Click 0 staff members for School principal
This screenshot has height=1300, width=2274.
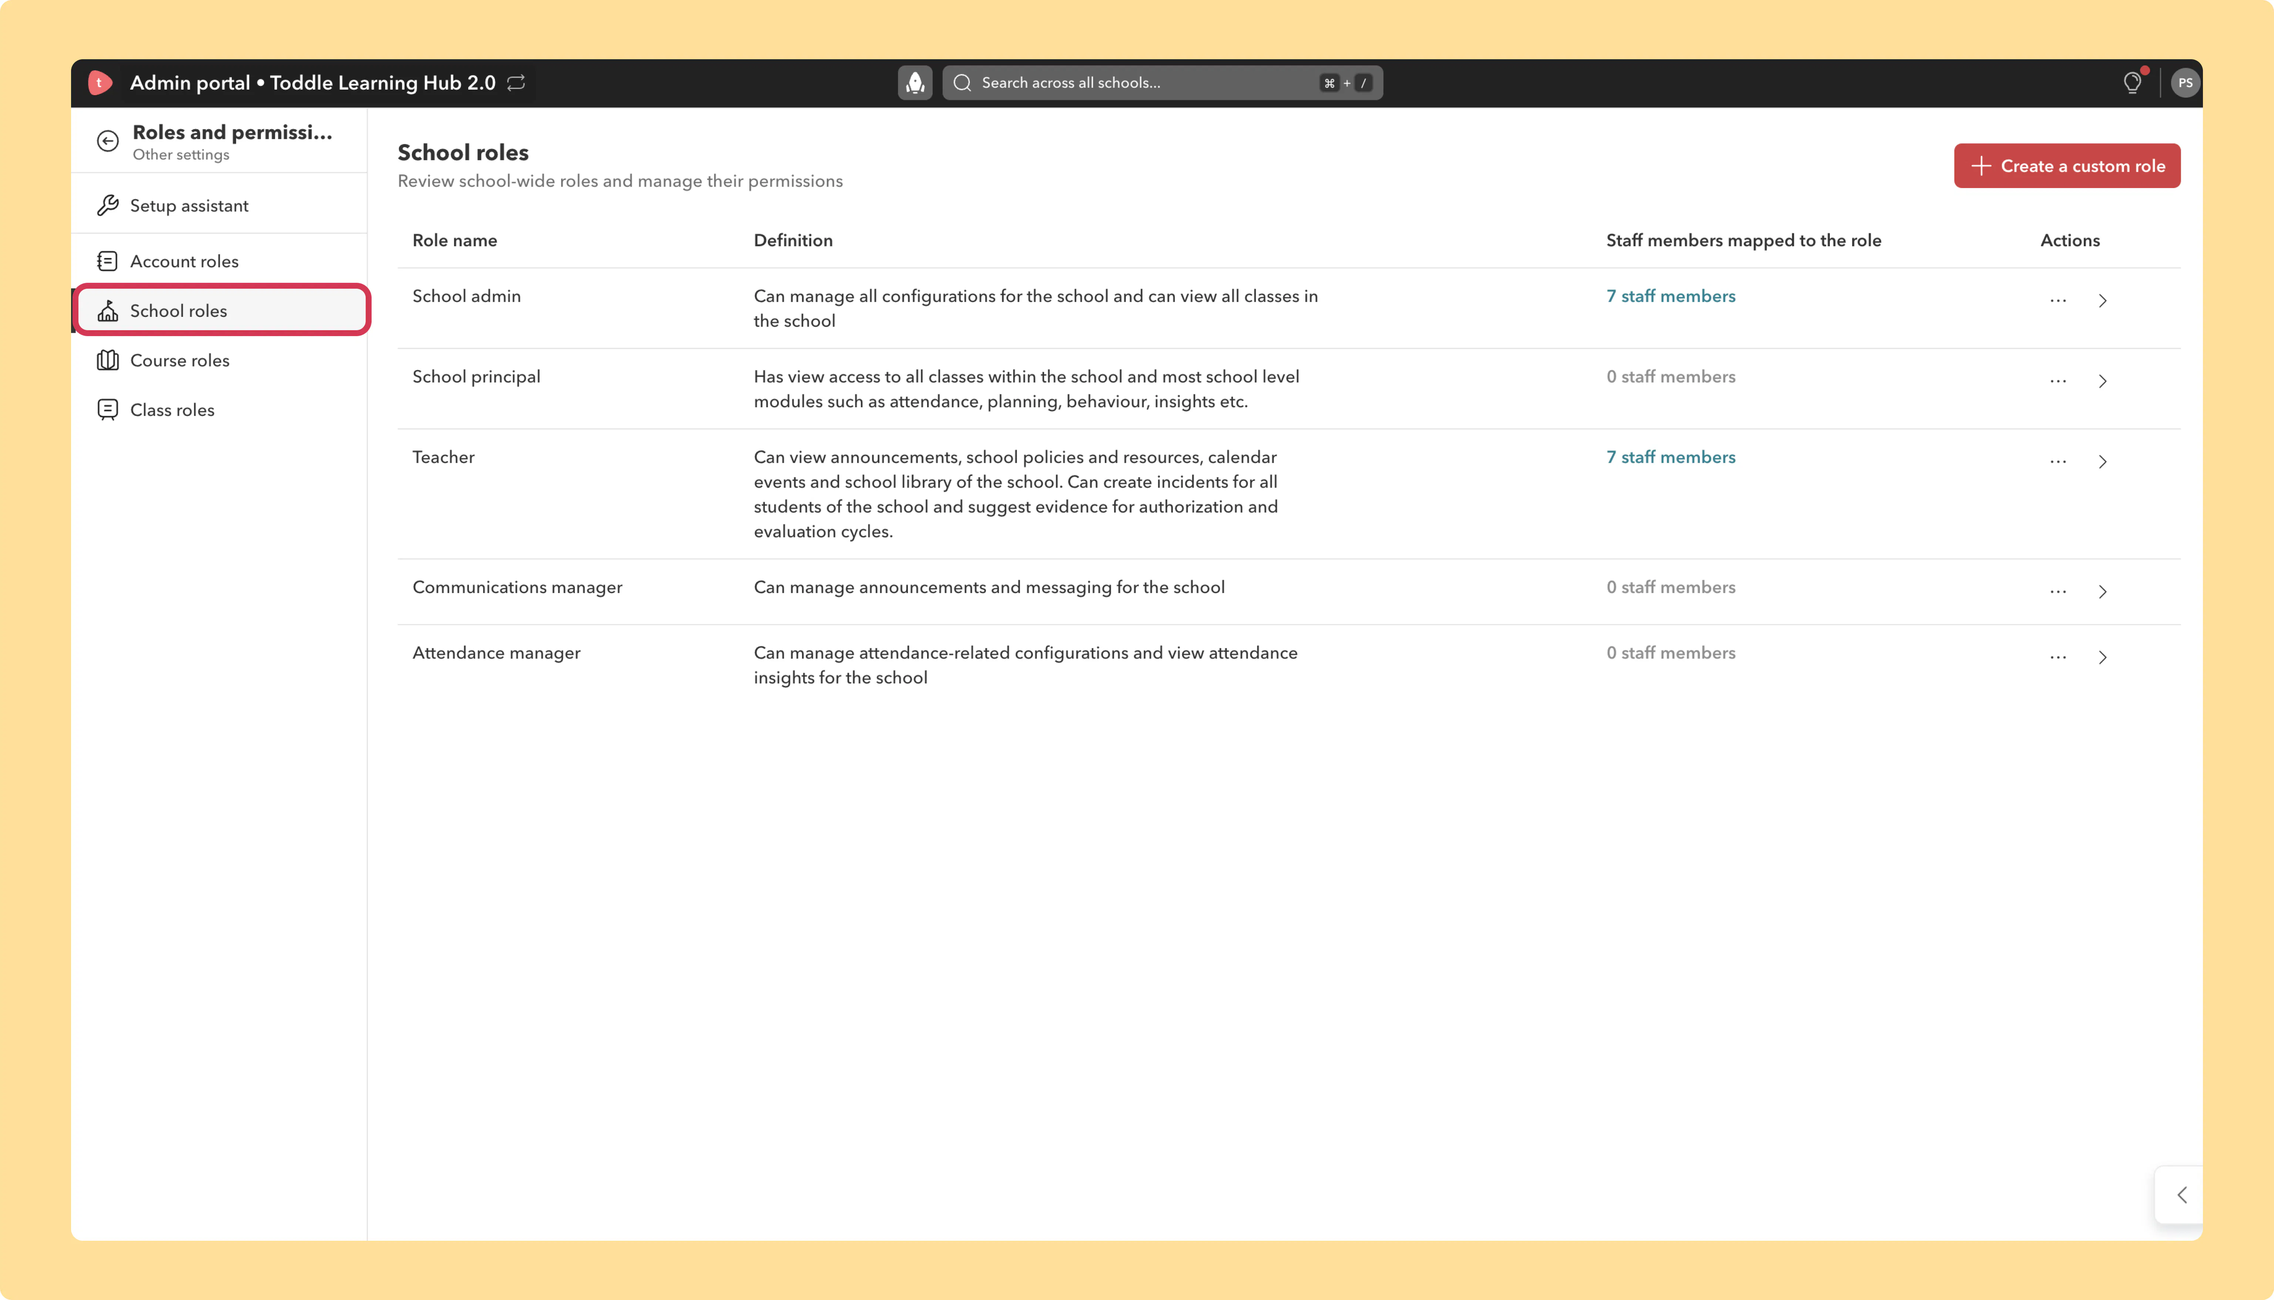[x=1671, y=377]
